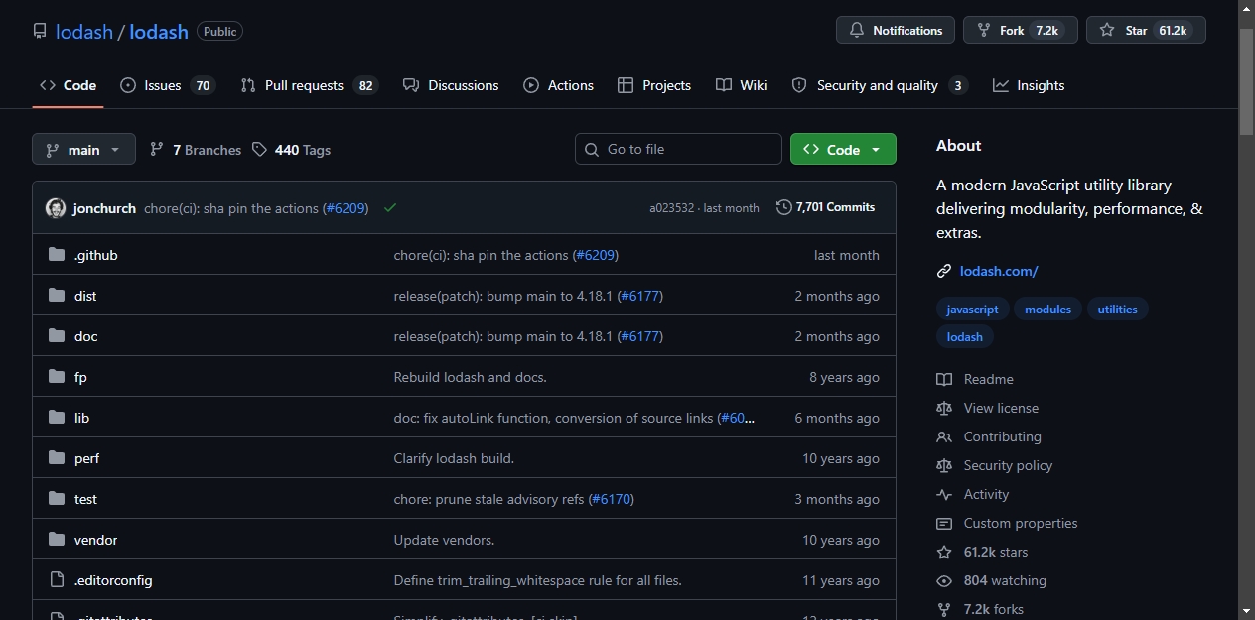Open PR #6177 link in dist row
This screenshot has height=620, width=1255.
[640, 296]
